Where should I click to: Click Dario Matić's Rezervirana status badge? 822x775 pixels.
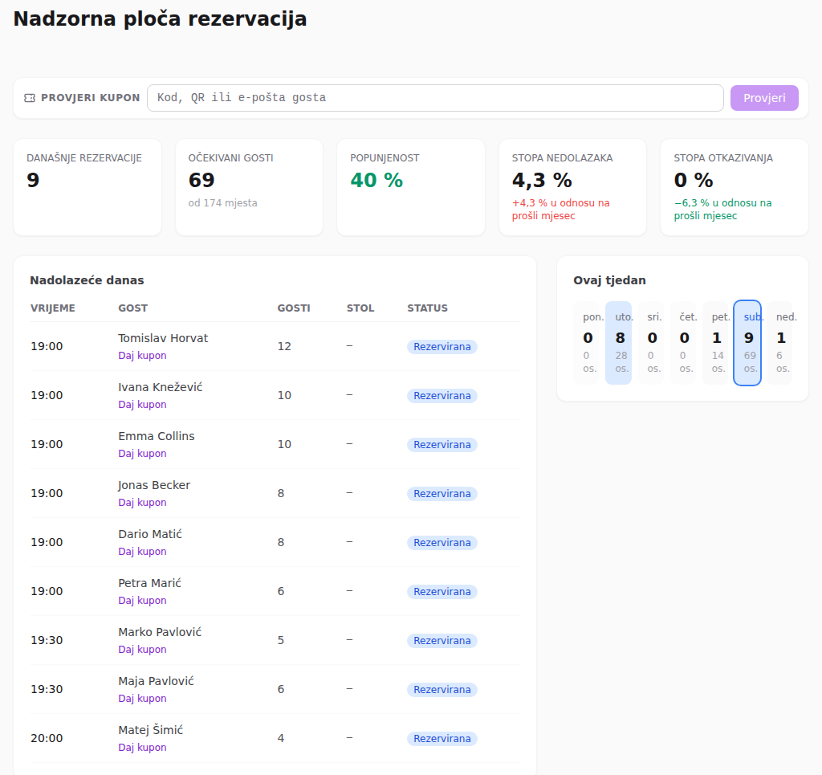442,543
